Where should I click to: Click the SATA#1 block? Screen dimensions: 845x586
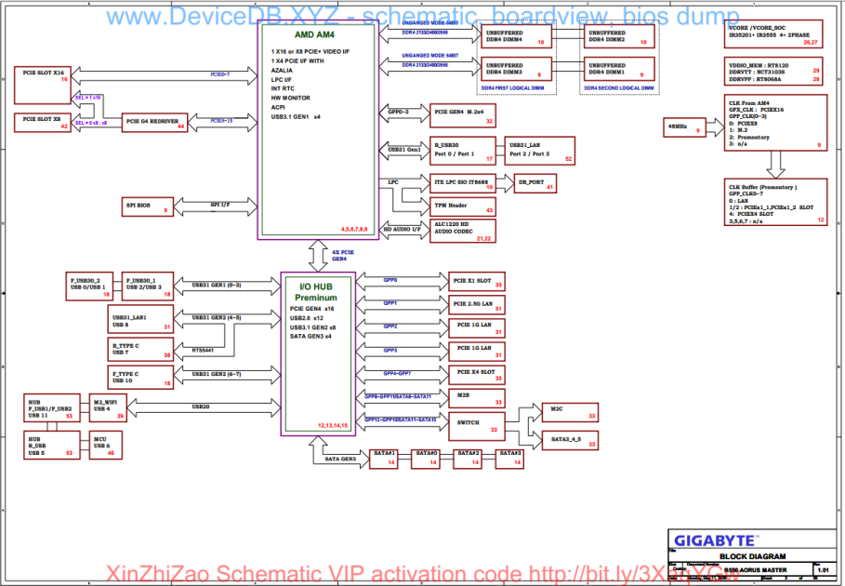click(383, 459)
